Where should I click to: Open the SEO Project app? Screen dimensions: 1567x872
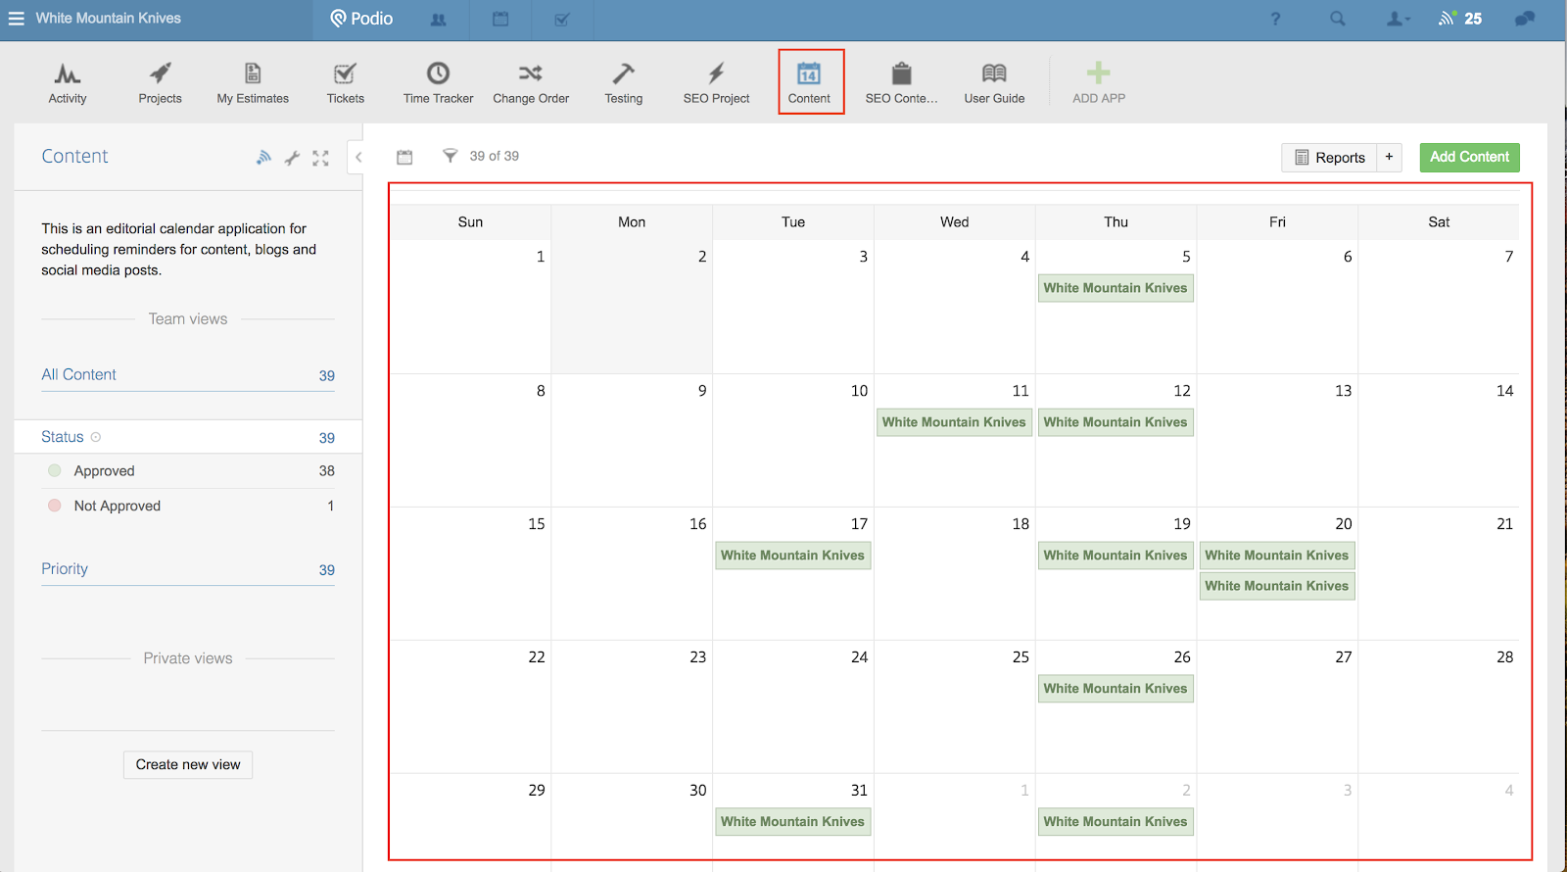pyautogui.click(x=716, y=83)
